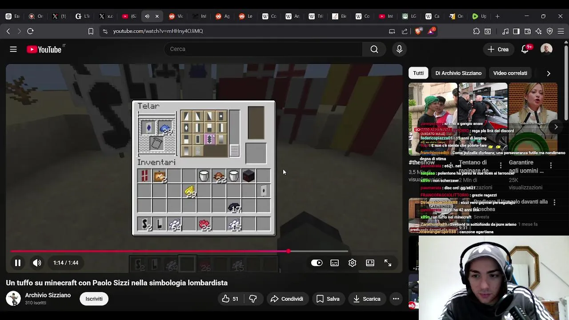Open YouTube notifications bell
Viewport: 569px width, 320px height.
coord(525,49)
